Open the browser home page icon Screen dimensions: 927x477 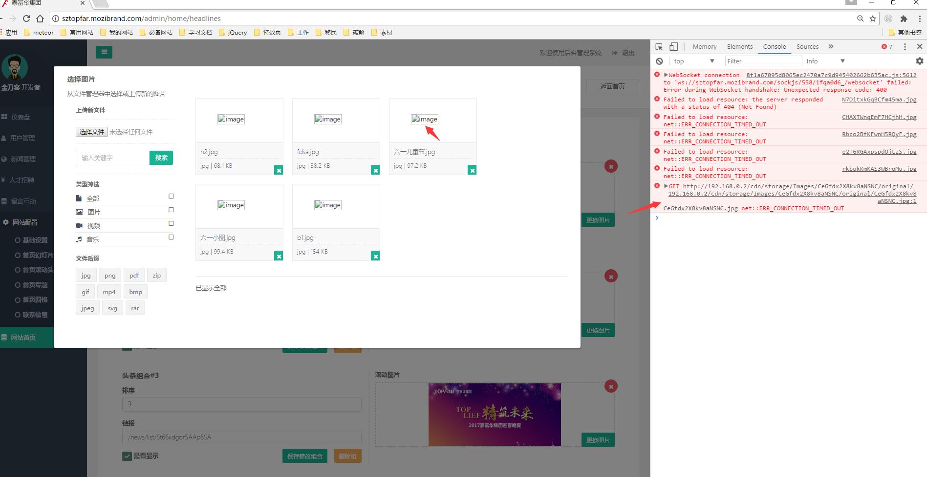(41, 19)
